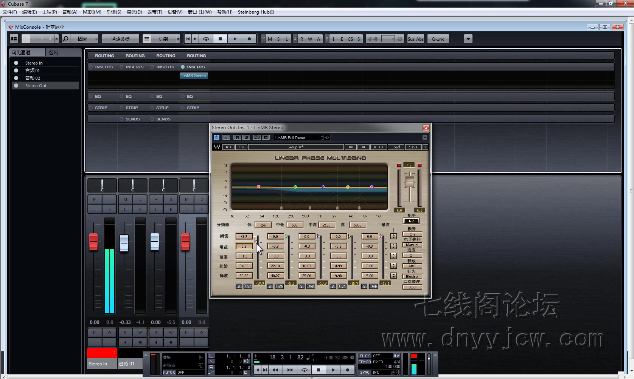
Task: Toggle CLICK metronome in transport panel
Action: pos(365,356)
